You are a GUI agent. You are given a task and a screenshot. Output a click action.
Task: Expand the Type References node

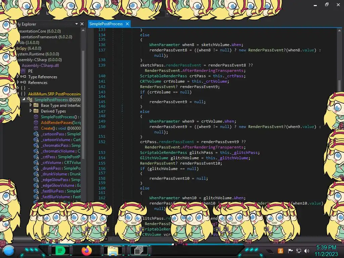pos(18,76)
